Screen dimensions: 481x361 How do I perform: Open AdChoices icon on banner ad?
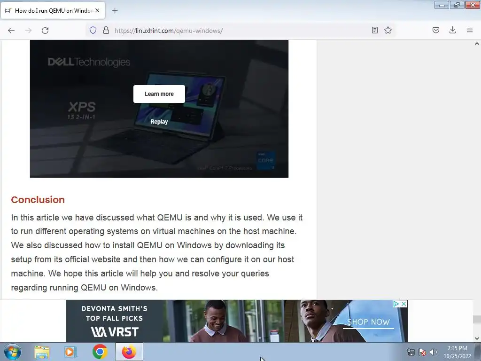click(396, 304)
